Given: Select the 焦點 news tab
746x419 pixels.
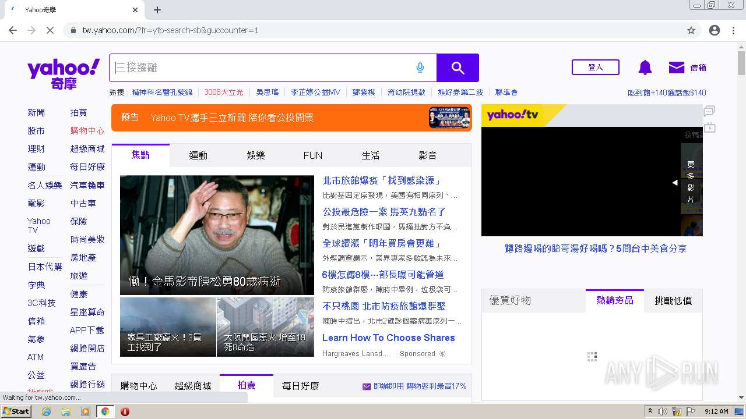Looking at the screenshot, I should [x=140, y=155].
